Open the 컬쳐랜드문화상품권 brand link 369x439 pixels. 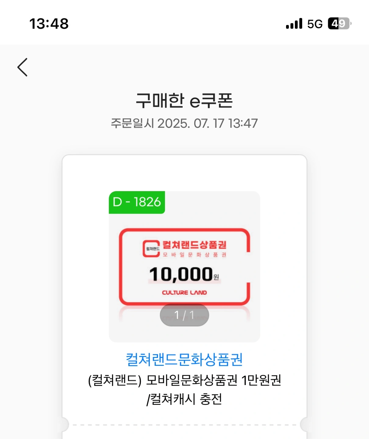click(184, 359)
